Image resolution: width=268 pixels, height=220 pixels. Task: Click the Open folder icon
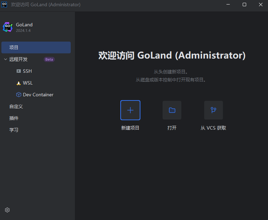click(172, 110)
